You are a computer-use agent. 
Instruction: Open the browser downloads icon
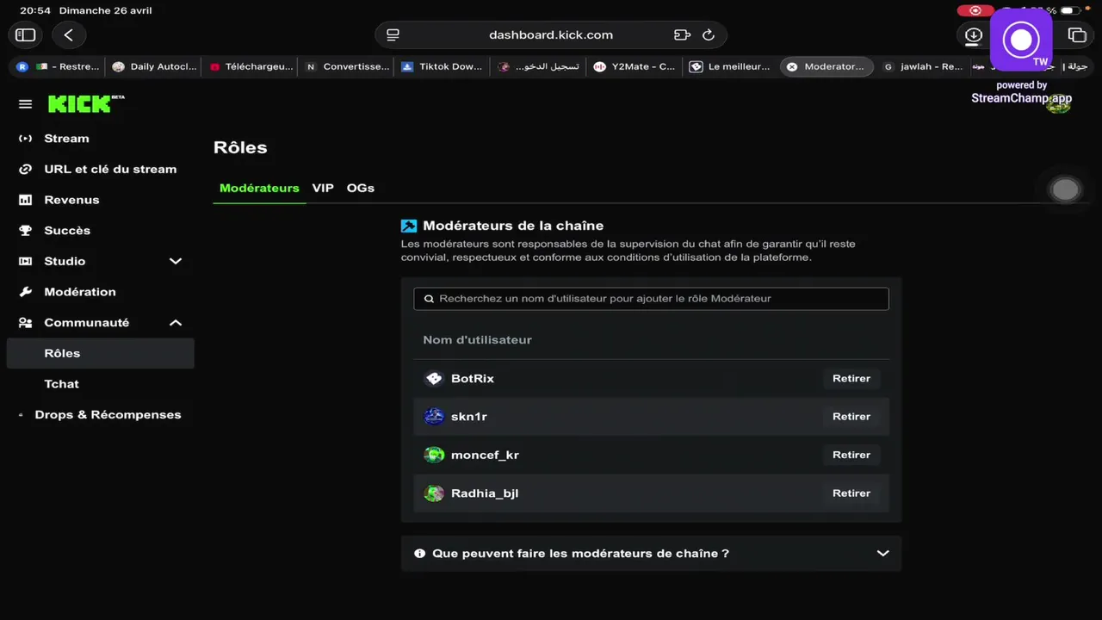point(973,35)
